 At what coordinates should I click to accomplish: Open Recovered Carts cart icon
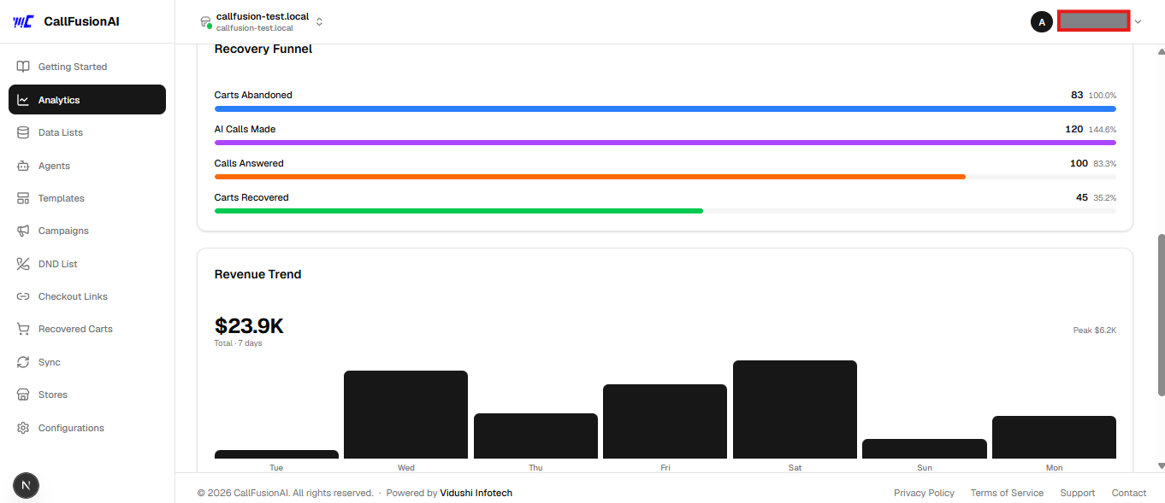point(23,329)
